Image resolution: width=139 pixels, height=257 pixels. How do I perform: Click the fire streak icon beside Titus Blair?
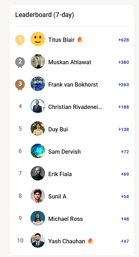pyautogui.click(x=80, y=39)
